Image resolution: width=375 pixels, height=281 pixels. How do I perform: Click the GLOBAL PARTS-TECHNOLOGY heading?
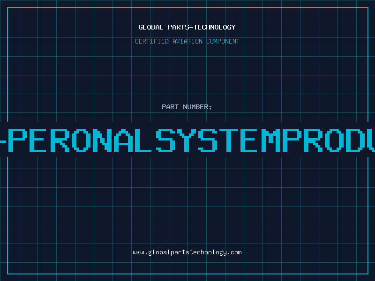[187, 27]
